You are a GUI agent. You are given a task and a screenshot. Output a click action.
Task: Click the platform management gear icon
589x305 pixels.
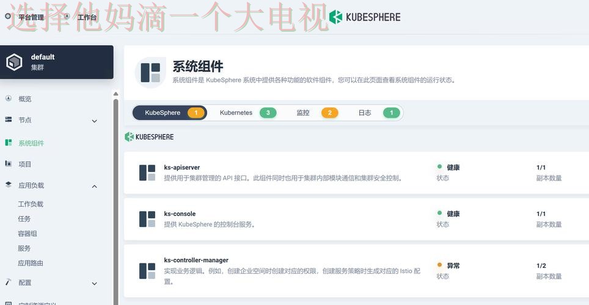coord(8,16)
